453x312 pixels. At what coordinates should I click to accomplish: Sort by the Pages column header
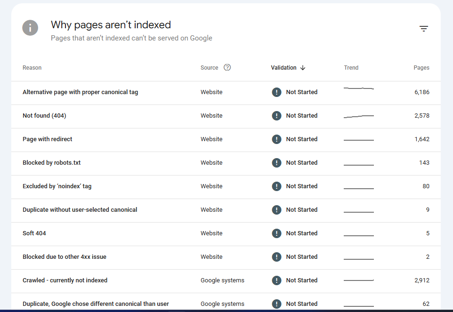pyautogui.click(x=421, y=68)
